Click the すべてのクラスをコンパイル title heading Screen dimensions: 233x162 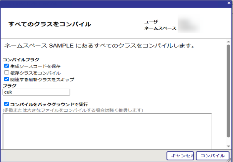(x=50, y=24)
